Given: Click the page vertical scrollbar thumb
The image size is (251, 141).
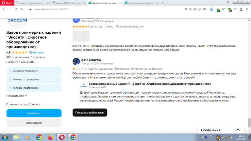Looking at the screenshot, I should [249, 123].
